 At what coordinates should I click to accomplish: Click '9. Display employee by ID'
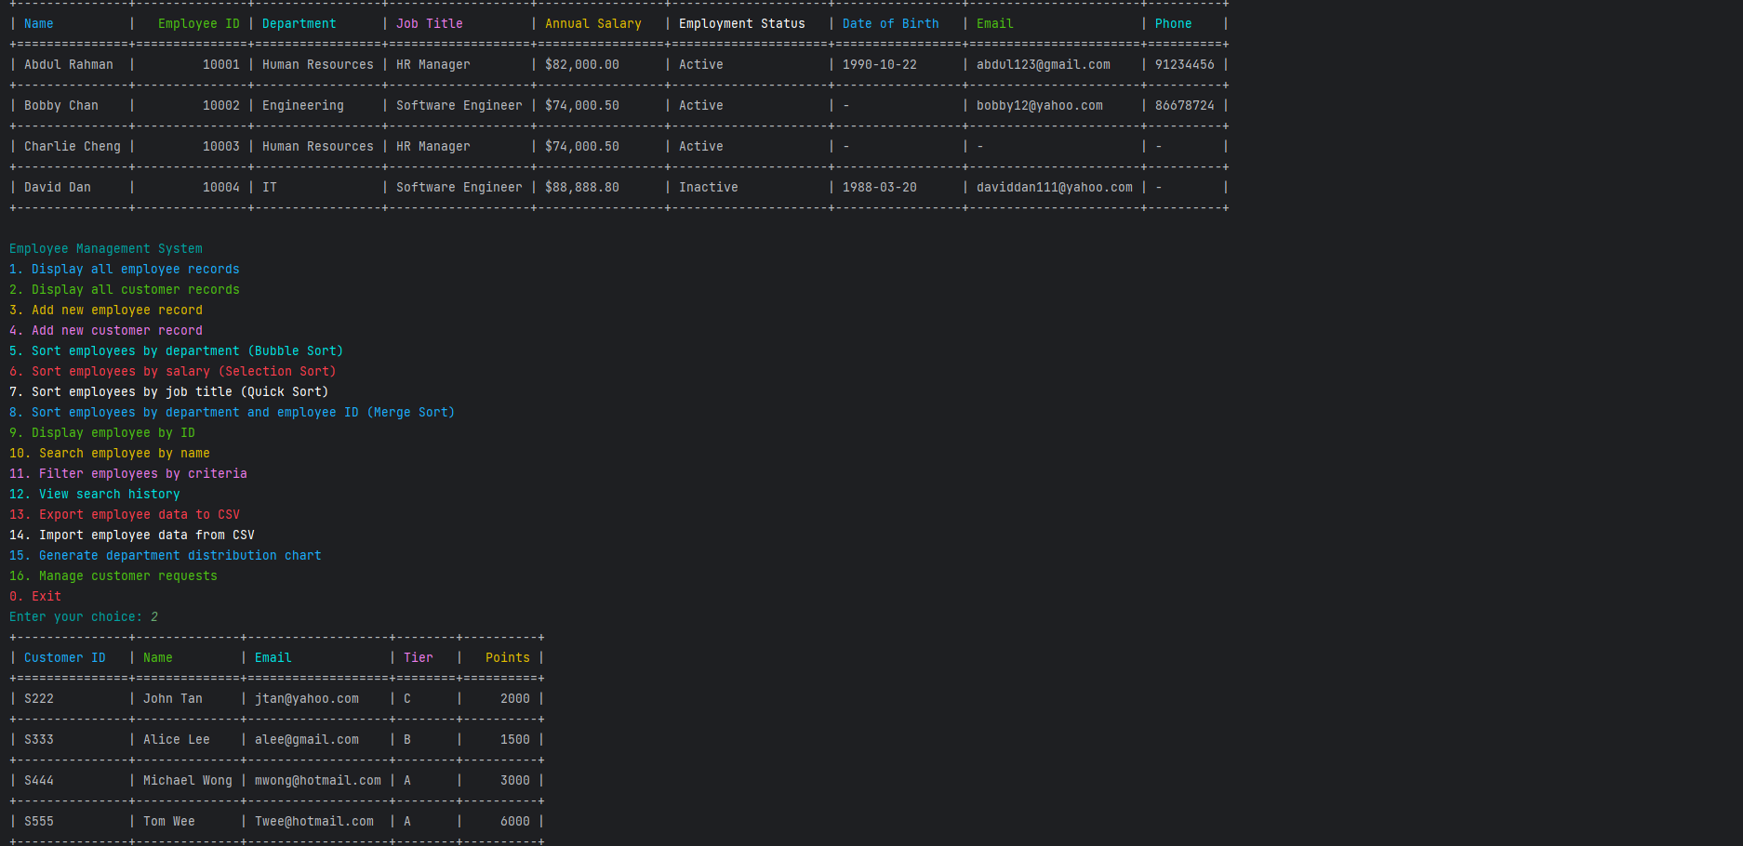(x=102, y=432)
